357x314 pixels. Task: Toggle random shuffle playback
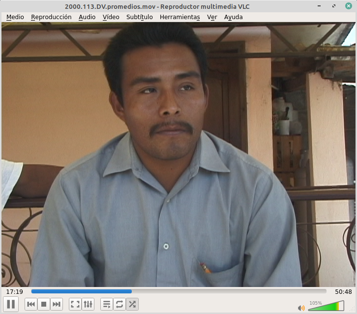pyautogui.click(x=132, y=304)
